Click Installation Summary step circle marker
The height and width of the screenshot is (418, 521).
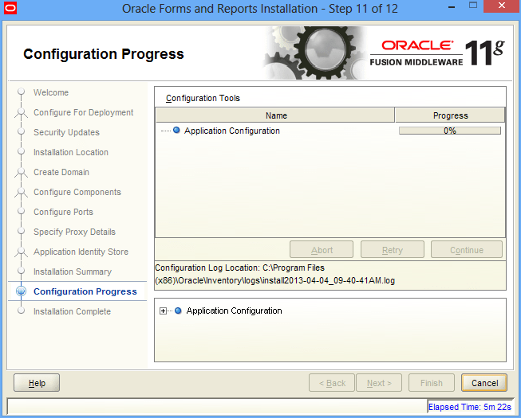pos(22,271)
